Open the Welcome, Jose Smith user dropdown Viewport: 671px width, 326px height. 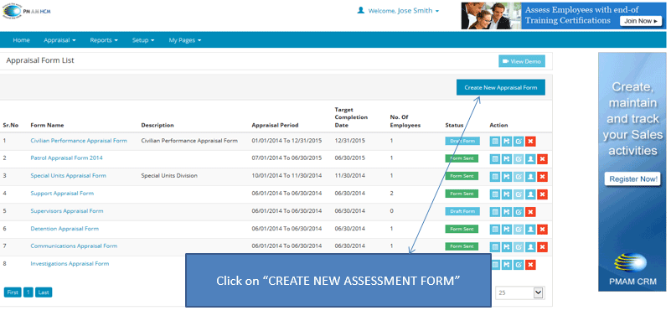click(398, 11)
